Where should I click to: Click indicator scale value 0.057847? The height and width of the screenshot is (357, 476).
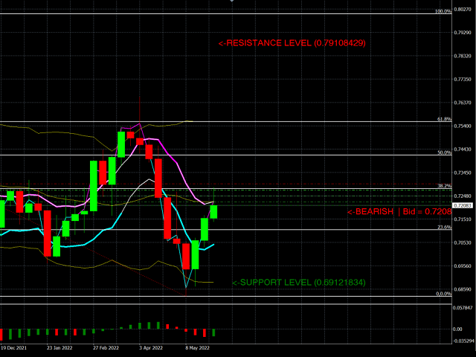coord(463,308)
